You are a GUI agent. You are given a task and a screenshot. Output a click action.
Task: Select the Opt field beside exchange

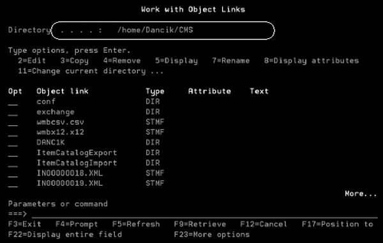click(13, 112)
